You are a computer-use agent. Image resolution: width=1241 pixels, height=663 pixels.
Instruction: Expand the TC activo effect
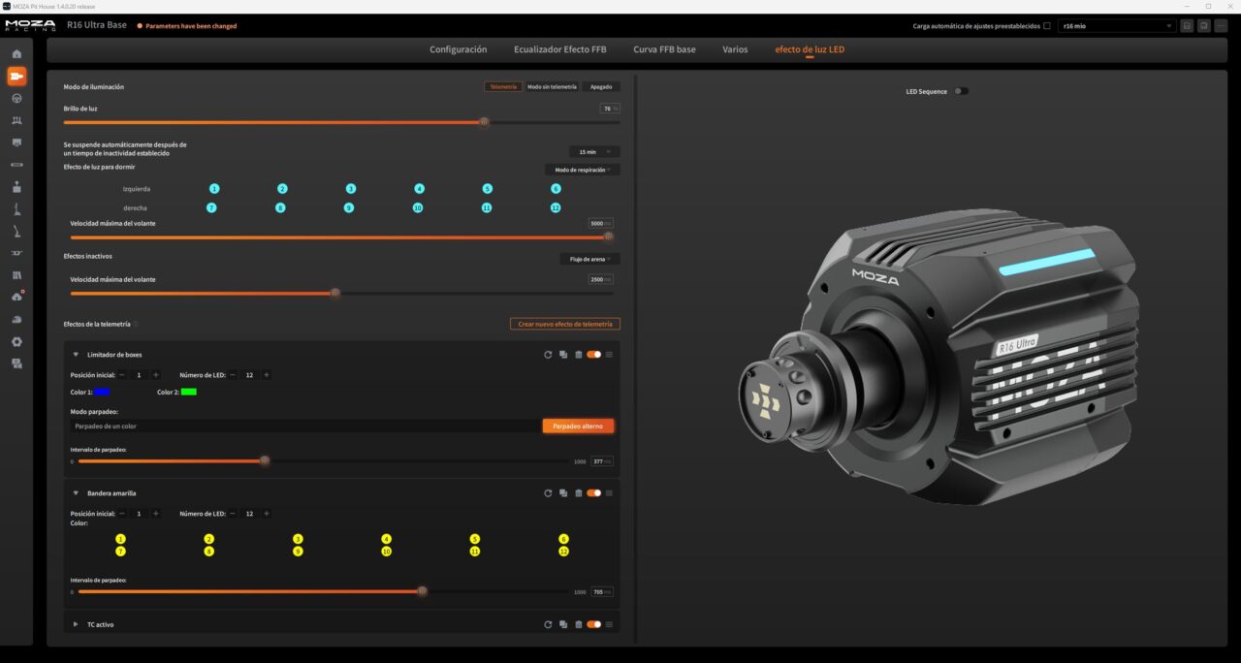click(76, 624)
